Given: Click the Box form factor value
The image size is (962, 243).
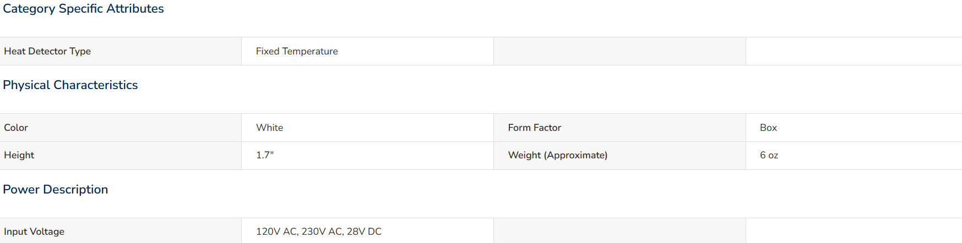Looking at the screenshot, I should click(768, 128).
